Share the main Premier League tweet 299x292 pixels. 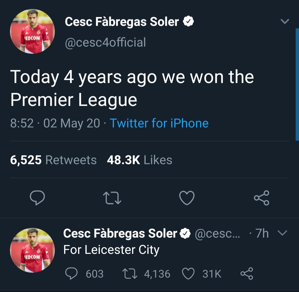click(262, 198)
